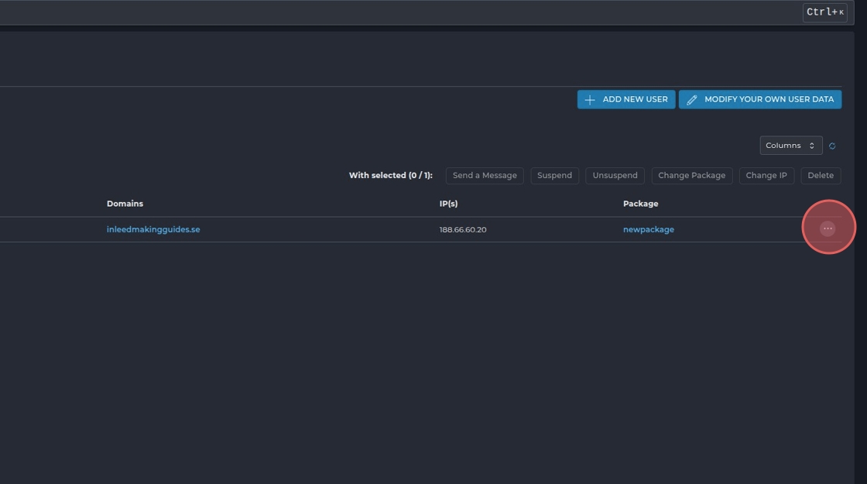Screen dimensions: 867x484
Task: Open the newpackage package link
Action: point(648,229)
